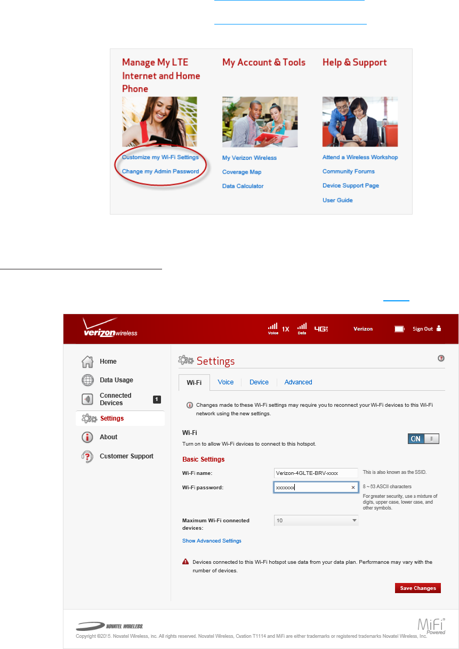
Task: Click the Novatel Wireless logo
Action: (110, 625)
